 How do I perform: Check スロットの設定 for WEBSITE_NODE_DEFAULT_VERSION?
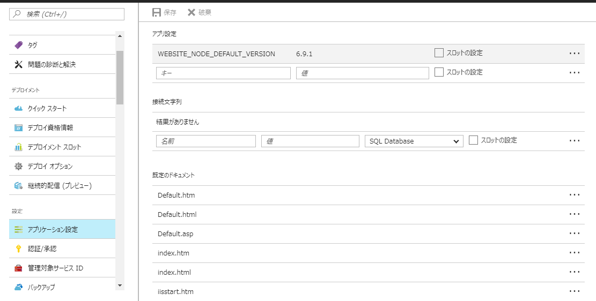[439, 53]
